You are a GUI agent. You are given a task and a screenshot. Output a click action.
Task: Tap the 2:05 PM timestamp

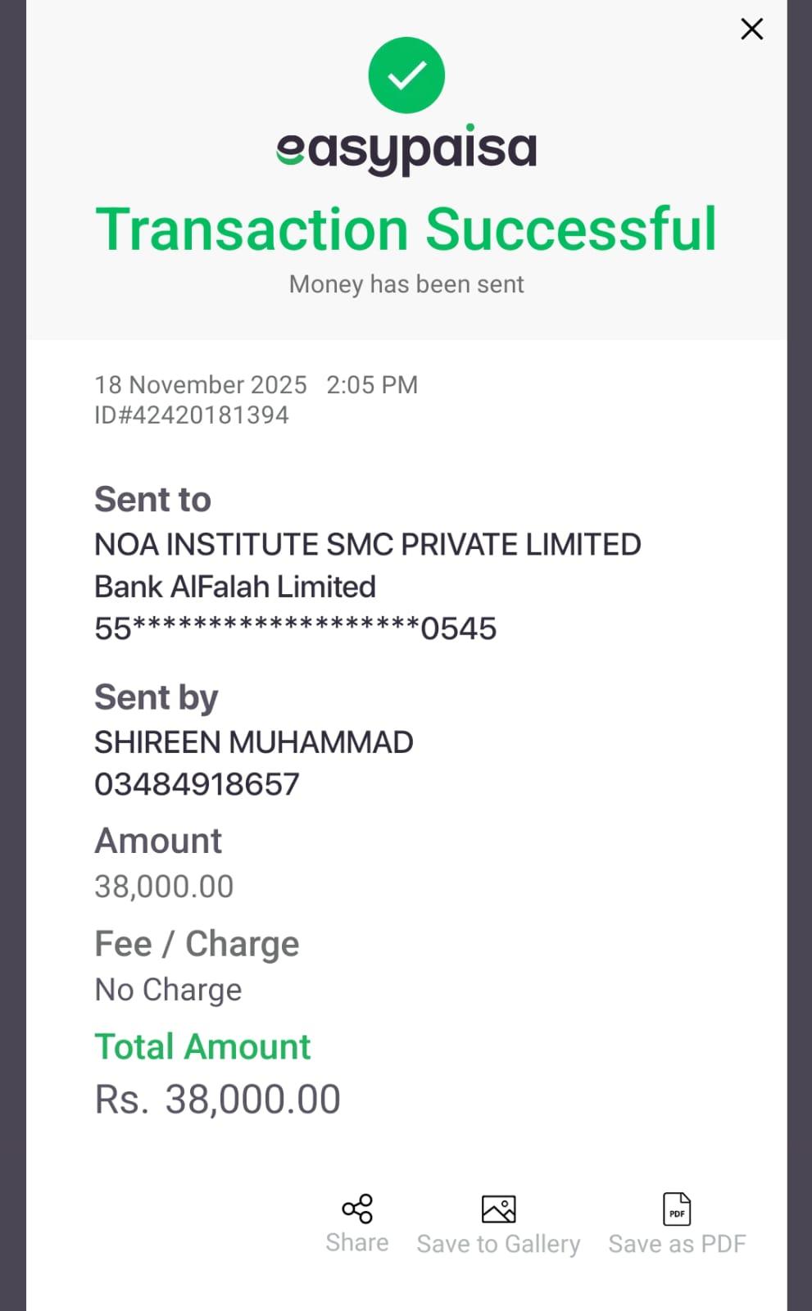coord(372,384)
